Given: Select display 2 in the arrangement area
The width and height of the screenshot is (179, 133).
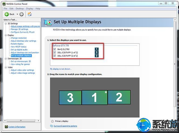Looking at the screenshot, I should click(x=119, y=97).
